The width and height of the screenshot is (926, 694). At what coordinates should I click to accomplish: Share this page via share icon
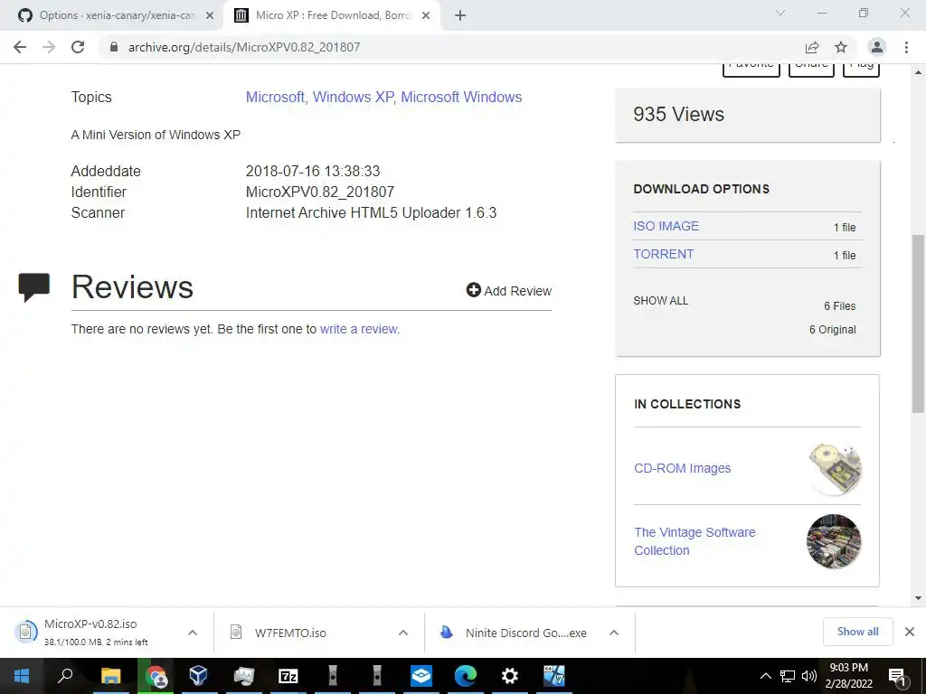[x=812, y=47]
